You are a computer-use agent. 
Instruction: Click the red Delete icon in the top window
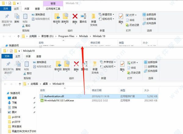tap(75, 16)
